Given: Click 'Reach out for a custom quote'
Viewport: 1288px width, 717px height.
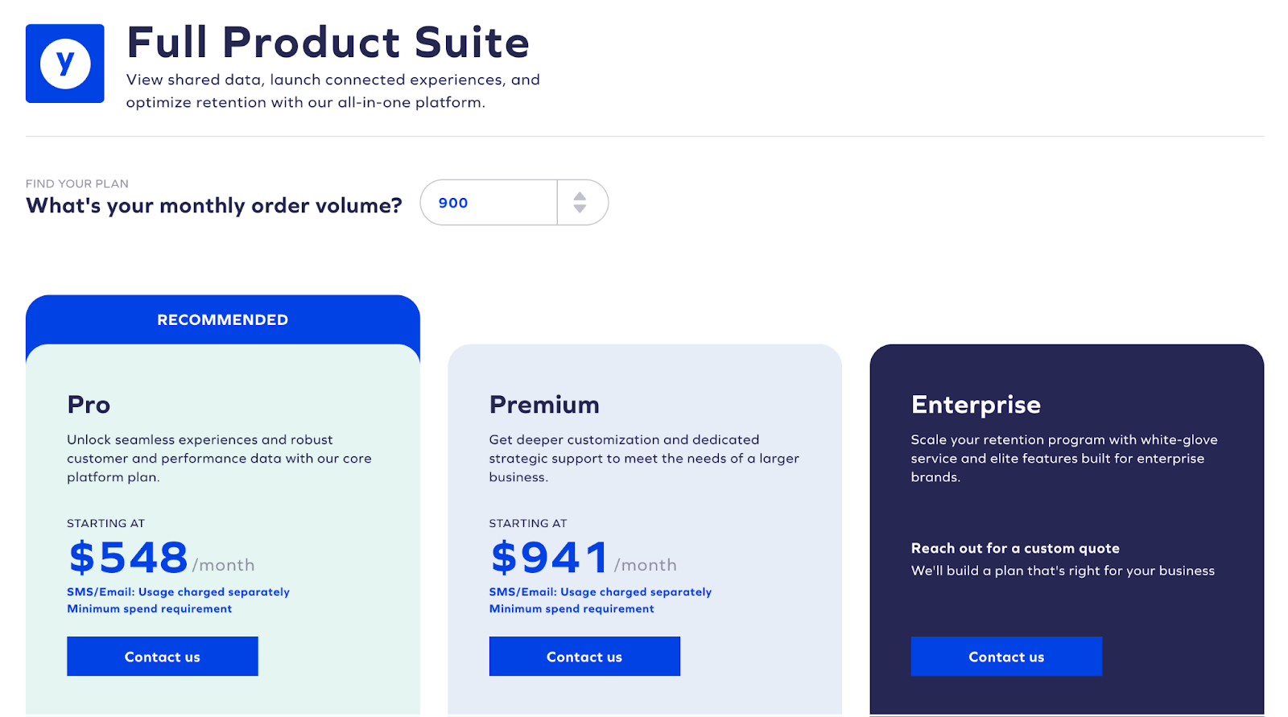Looking at the screenshot, I should point(1015,548).
